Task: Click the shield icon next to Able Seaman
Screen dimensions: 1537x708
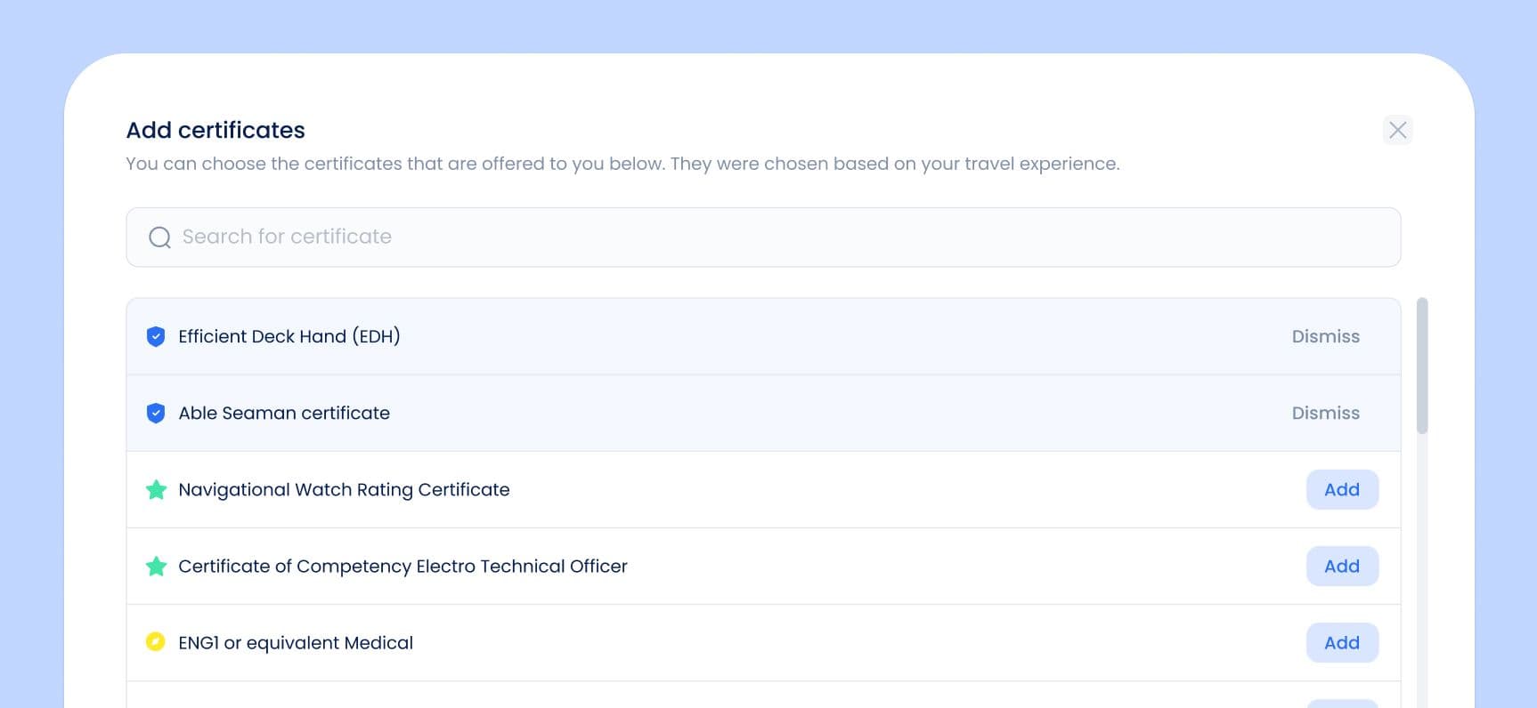Action: [x=156, y=413]
